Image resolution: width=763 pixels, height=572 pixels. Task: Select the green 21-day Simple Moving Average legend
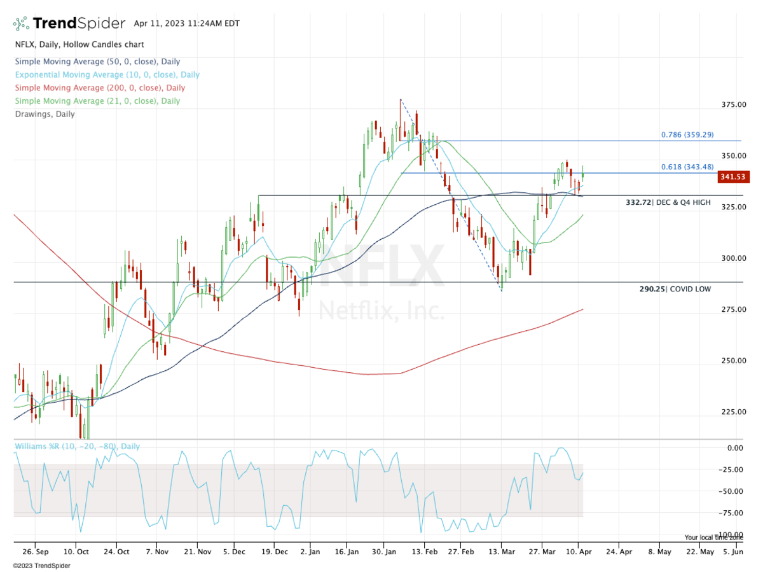97,101
